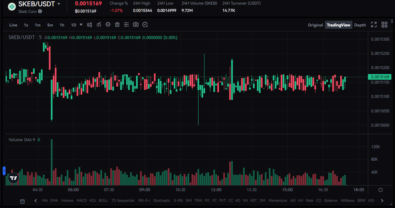Click the eye visibility icon in the toolbar
Viewport: 395px width, 208px height.
click(x=108, y=25)
